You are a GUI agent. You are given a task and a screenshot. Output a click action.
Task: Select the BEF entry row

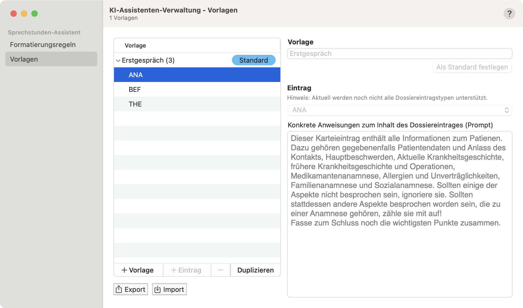[x=197, y=90]
